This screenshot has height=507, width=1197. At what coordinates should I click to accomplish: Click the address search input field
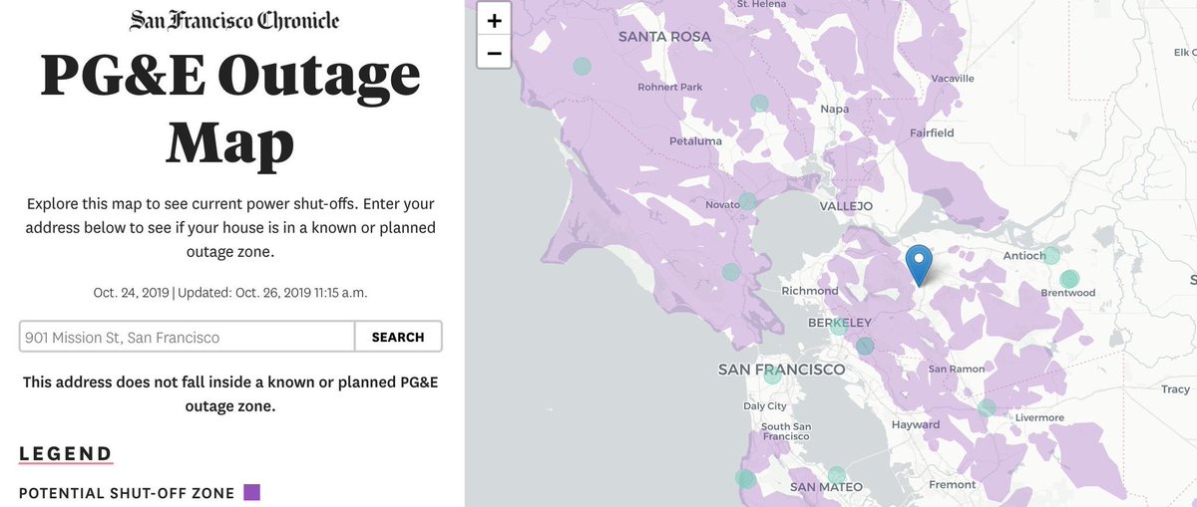187,337
